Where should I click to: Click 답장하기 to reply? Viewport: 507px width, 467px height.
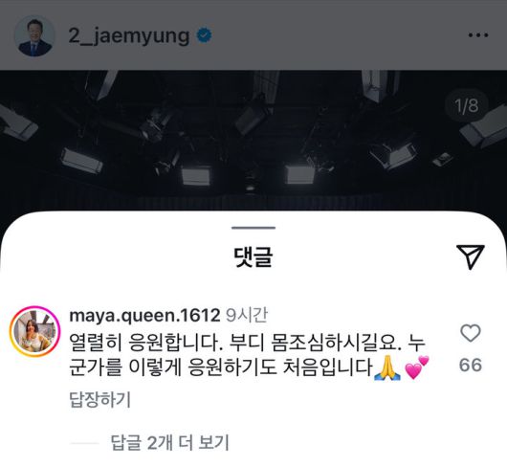99,399
